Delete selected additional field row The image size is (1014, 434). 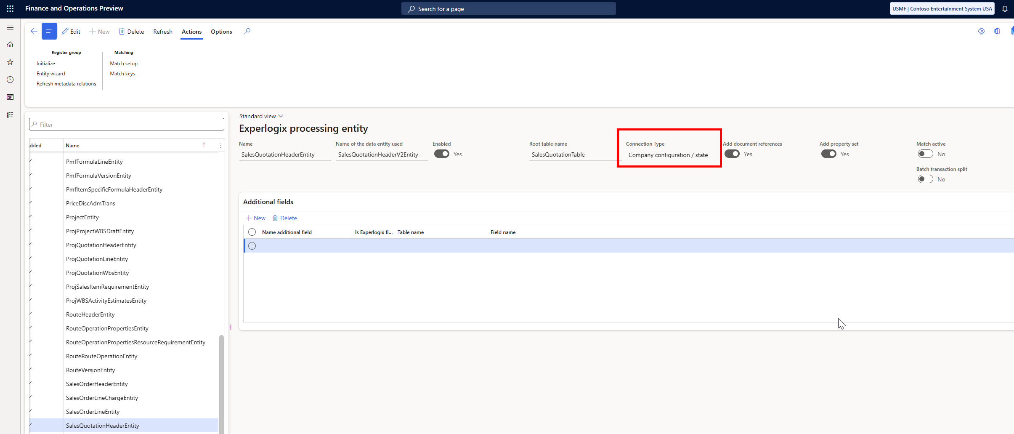[284, 218]
